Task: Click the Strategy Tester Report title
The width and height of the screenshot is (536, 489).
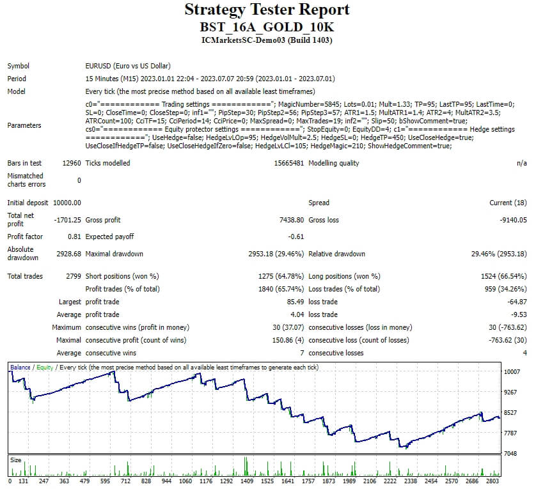Action: pyautogui.click(x=267, y=10)
